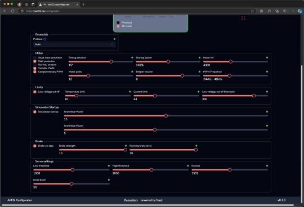Enable Stuck rotor protection checkbox
The image size is (304, 207).
(x=35, y=58)
